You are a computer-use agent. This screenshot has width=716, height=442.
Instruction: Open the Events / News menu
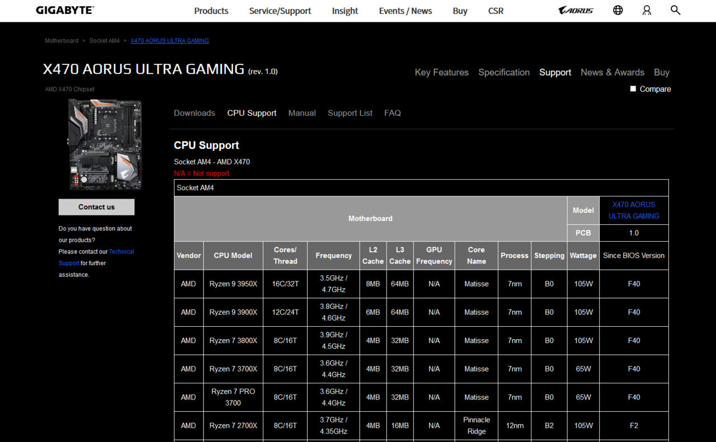pos(406,11)
